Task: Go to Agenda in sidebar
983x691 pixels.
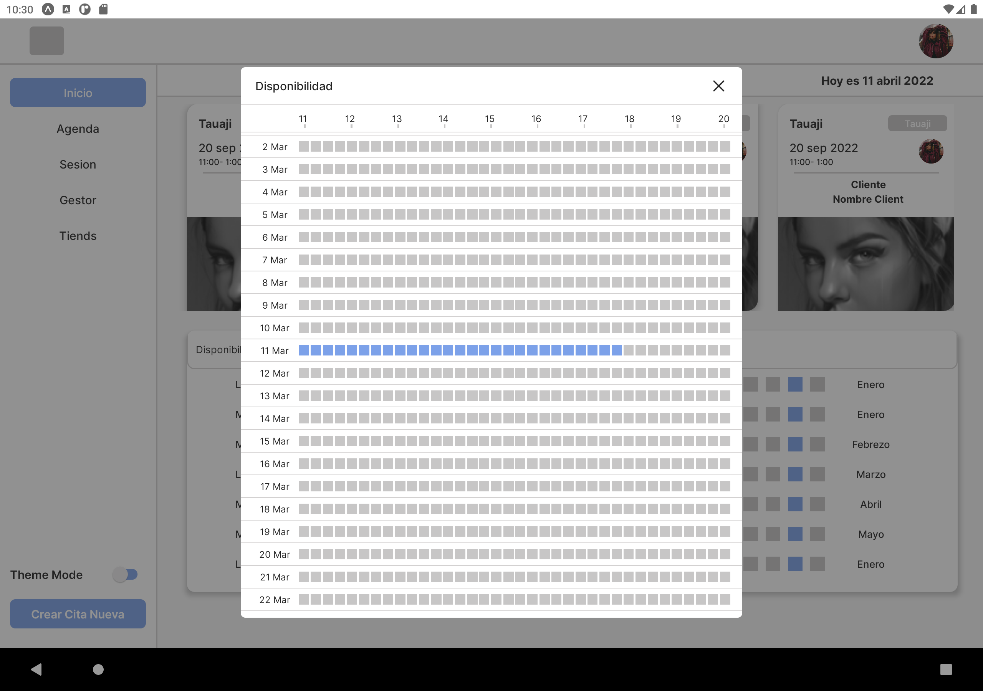Action: coord(78,129)
